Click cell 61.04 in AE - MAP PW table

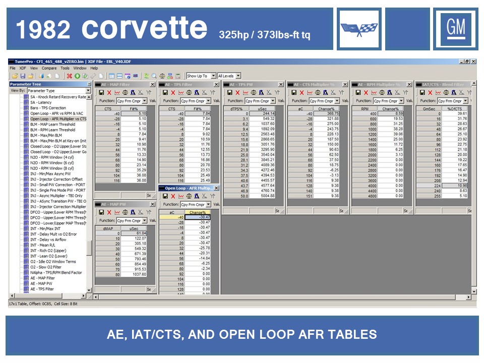point(134,233)
